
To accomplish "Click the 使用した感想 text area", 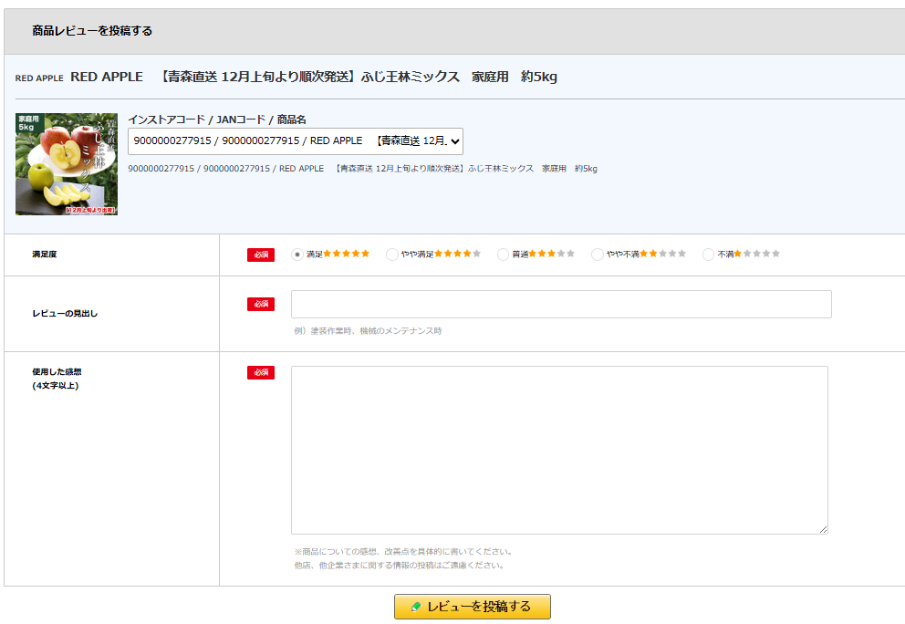I will (x=559, y=451).
